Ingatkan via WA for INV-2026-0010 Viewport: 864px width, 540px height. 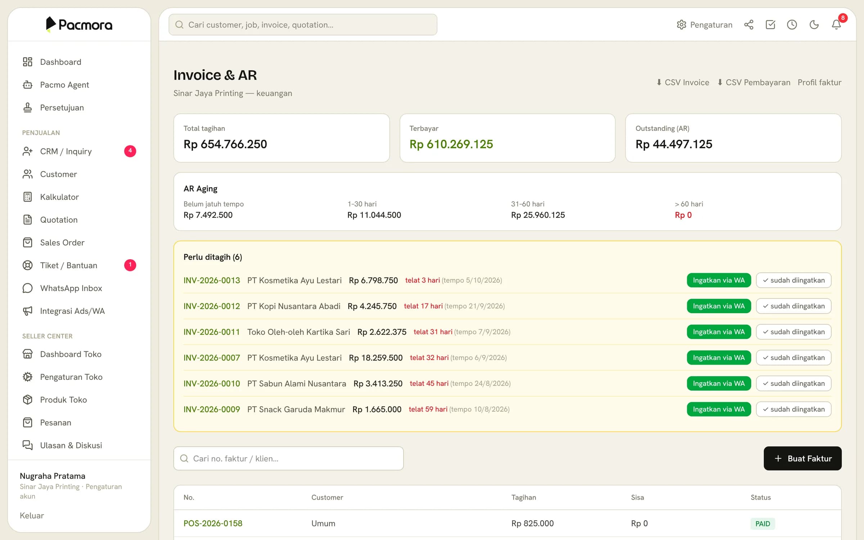point(719,383)
